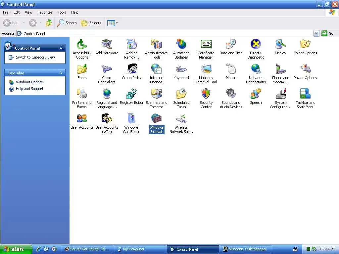This screenshot has width=339, height=254.
Task: Open Sounds and Audio Devices icon
Action: (x=231, y=94)
